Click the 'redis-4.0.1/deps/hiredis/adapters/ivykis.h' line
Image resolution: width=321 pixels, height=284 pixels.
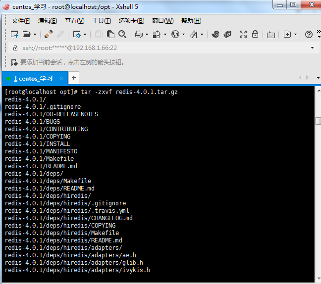click(77, 270)
